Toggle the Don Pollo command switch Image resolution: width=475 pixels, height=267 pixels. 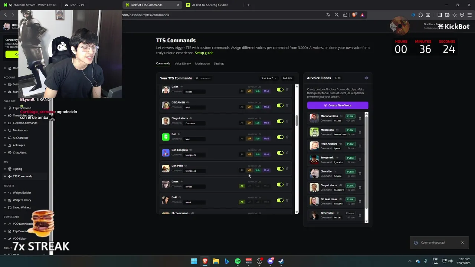280,169
